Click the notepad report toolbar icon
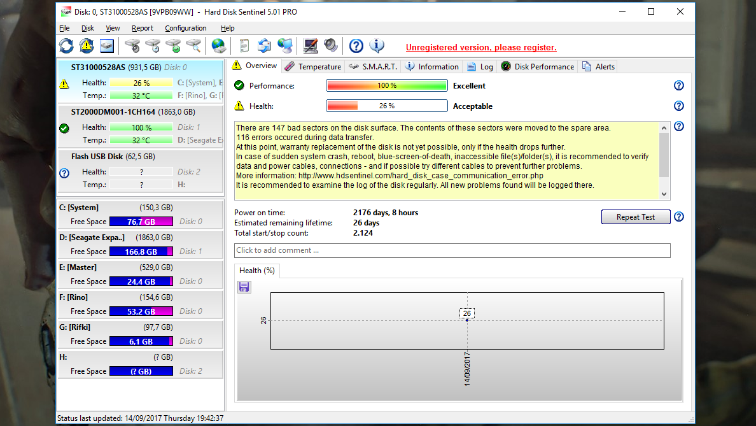This screenshot has height=426, width=756. tap(244, 46)
